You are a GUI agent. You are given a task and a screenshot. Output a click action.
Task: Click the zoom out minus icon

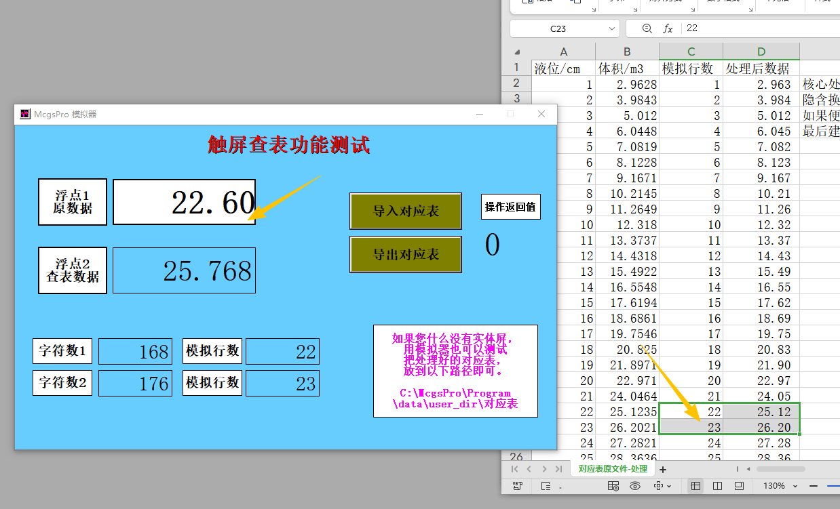(814, 486)
